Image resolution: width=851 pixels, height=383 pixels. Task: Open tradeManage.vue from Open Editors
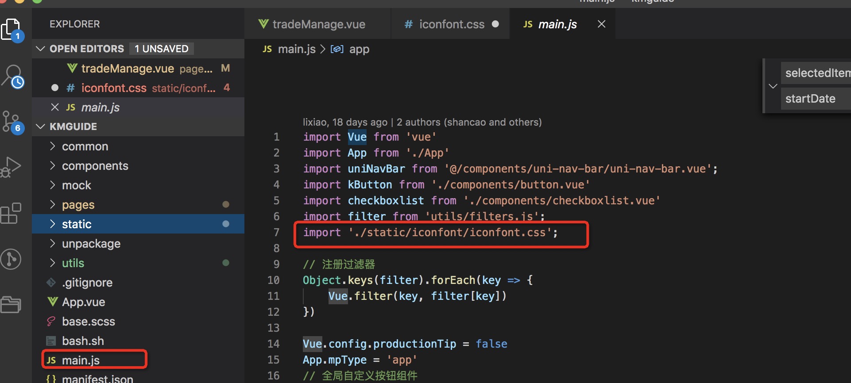(138, 69)
